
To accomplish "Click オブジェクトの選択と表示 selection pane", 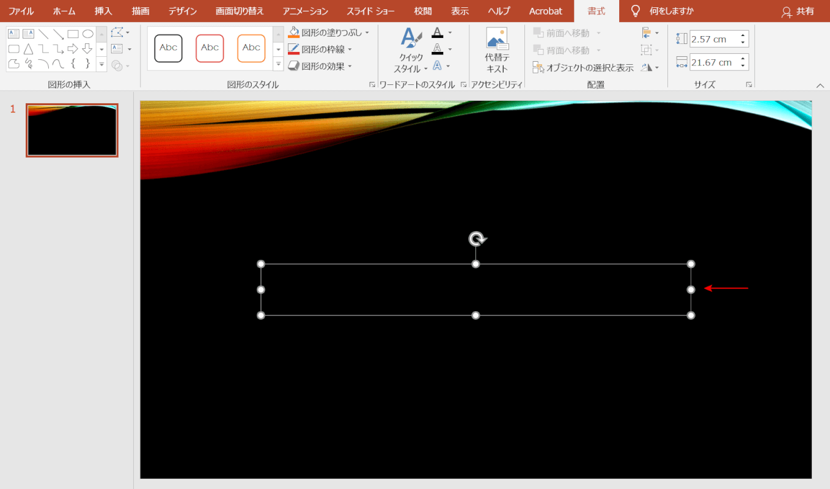I will tap(583, 68).
